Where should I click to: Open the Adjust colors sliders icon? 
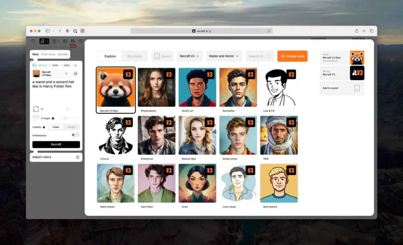pos(78,157)
